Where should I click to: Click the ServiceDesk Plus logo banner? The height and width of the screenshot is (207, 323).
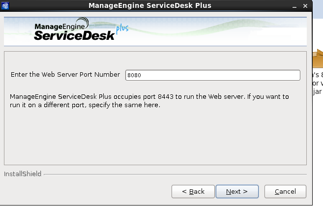[155, 31]
